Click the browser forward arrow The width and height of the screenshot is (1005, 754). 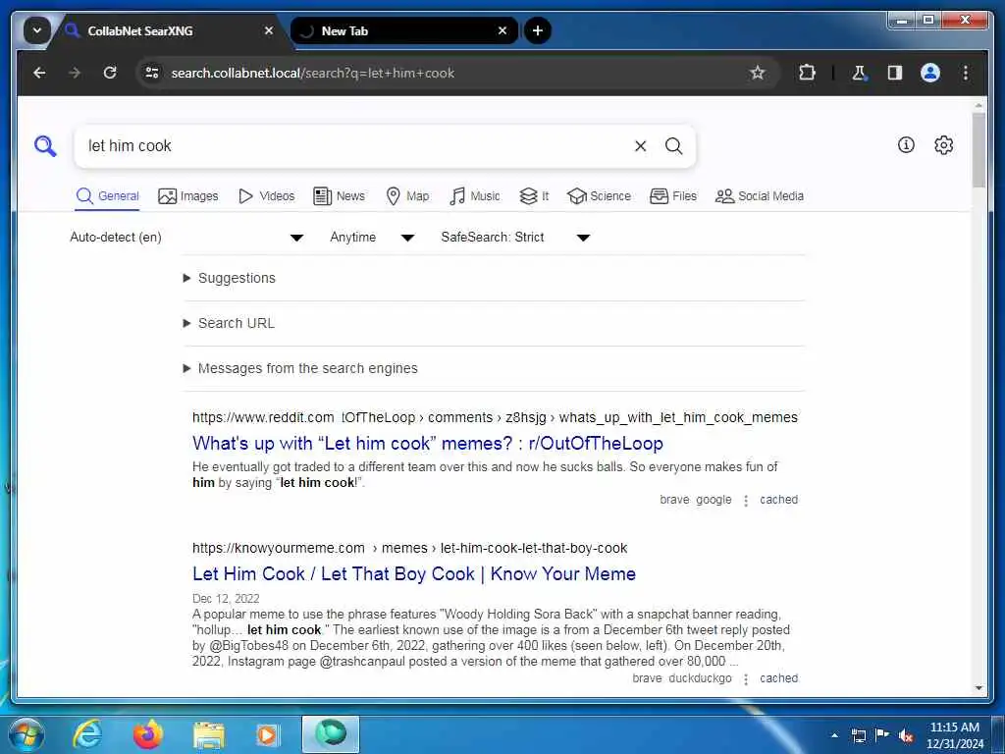75,73
